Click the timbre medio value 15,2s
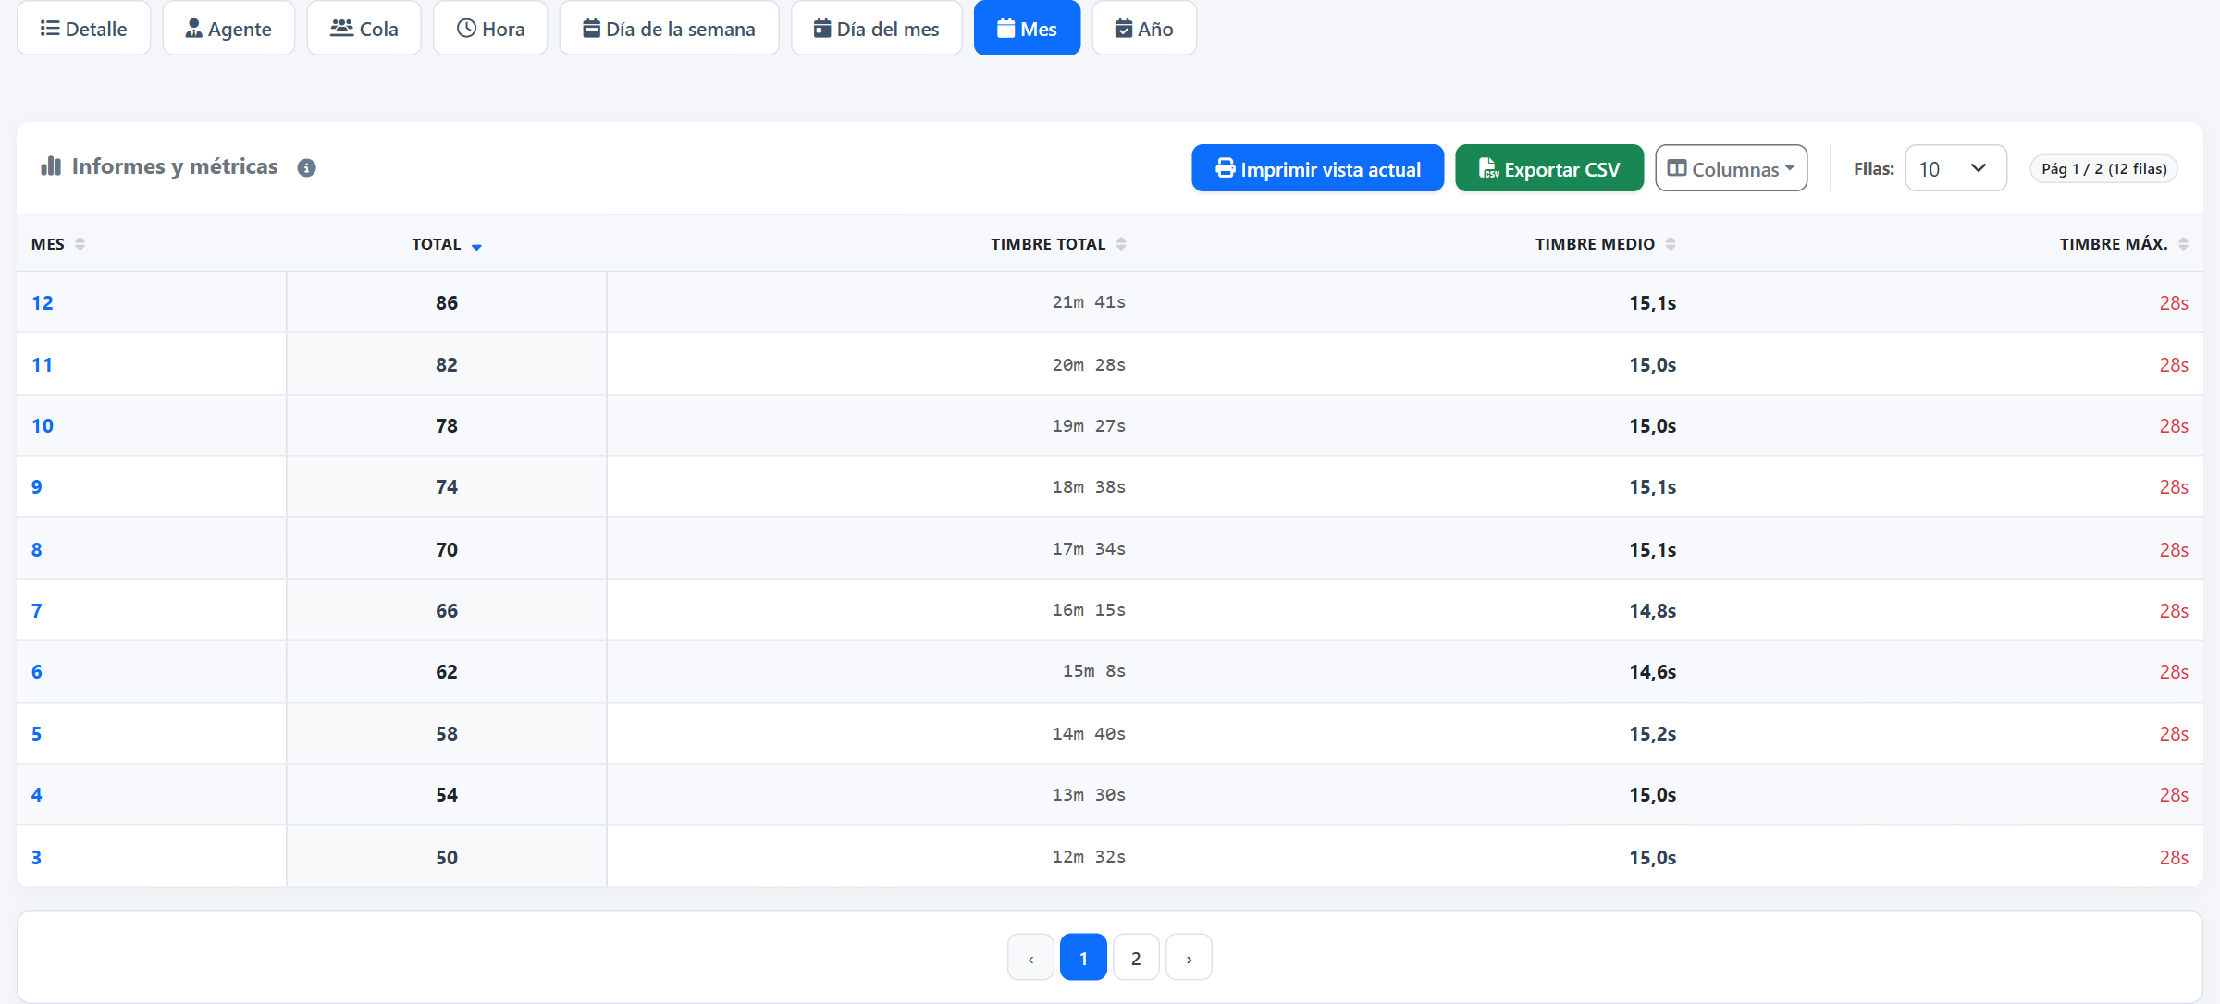Image resolution: width=2220 pixels, height=1004 pixels. [x=1653, y=734]
